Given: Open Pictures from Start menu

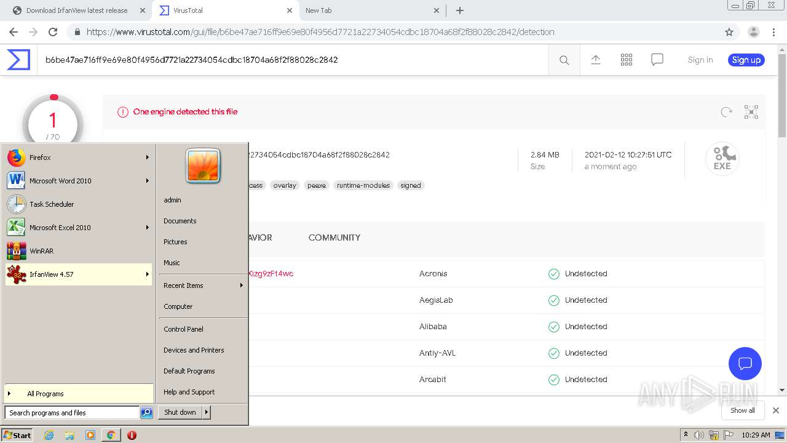Looking at the screenshot, I should tap(175, 242).
